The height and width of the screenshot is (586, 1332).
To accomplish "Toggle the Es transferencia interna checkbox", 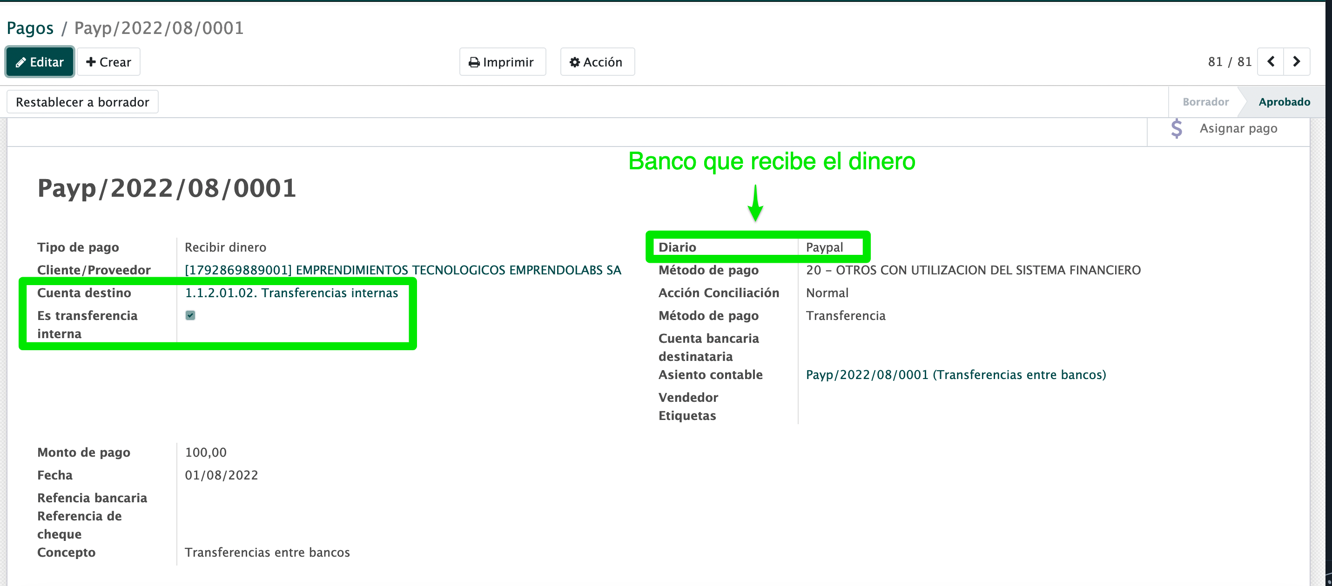I will tap(190, 315).
